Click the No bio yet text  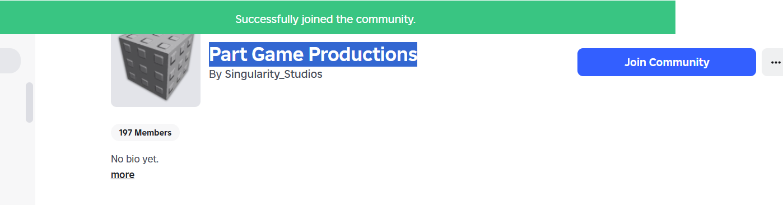click(x=135, y=159)
